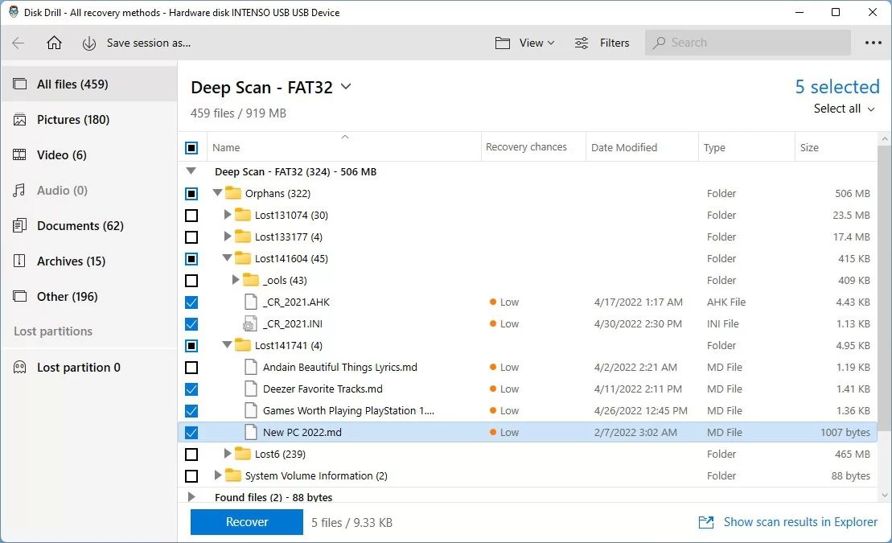Viewport: 892px width, 543px height.
Task: Open the three-dot options menu
Action: (873, 43)
